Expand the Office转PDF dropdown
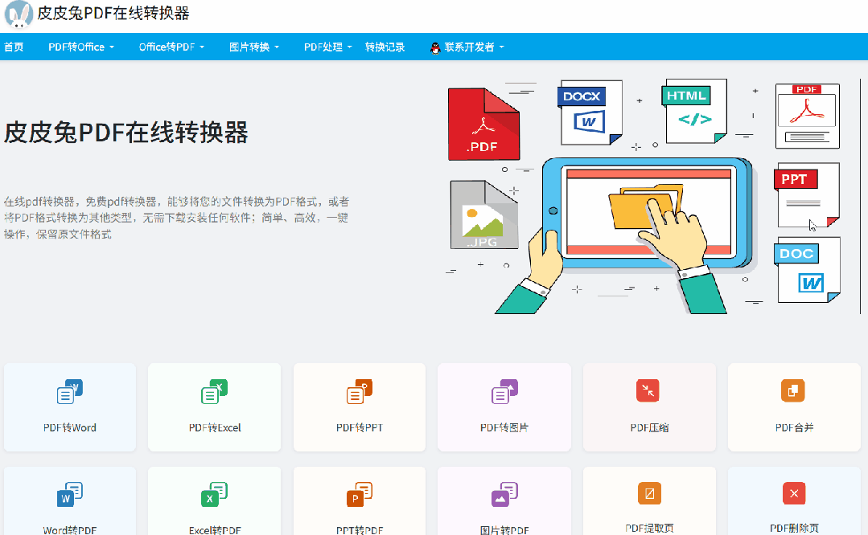Image resolution: width=868 pixels, height=535 pixels. [x=169, y=47]
